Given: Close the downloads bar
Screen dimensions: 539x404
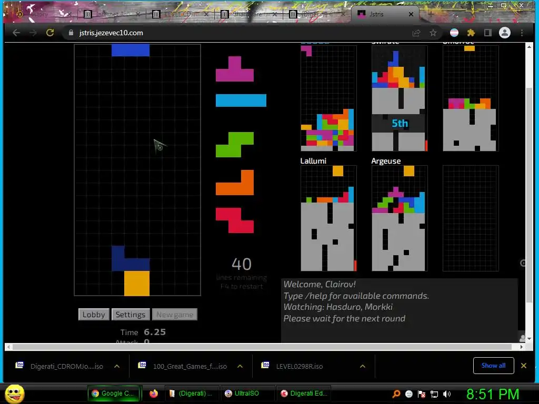Looking at the screenshot, I should pos(524,366).
